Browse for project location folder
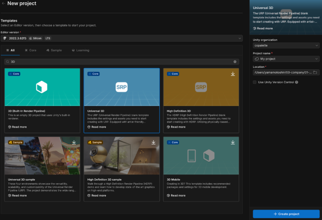This screenshot has height=220, width=322. 315,72
